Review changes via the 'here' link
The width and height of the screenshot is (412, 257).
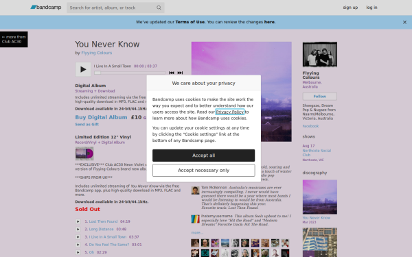click(269, 22)
